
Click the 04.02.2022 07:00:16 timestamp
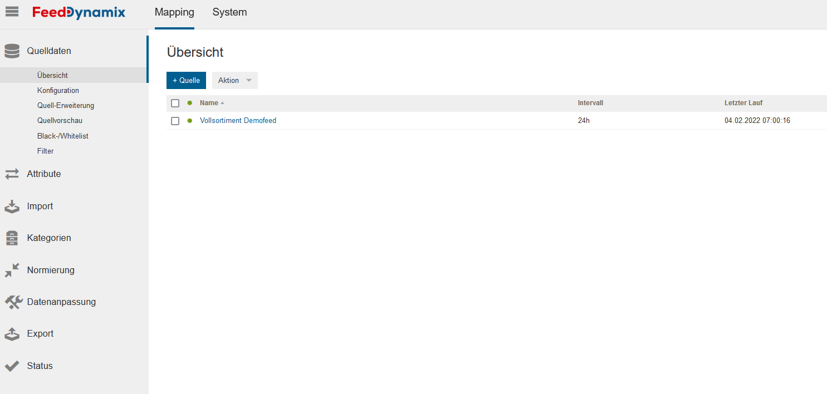[757, 121]
